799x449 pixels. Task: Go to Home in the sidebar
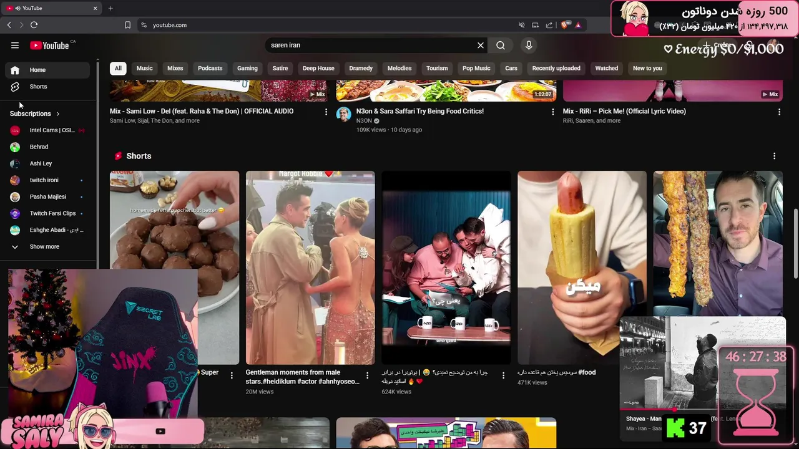point(49,70)
